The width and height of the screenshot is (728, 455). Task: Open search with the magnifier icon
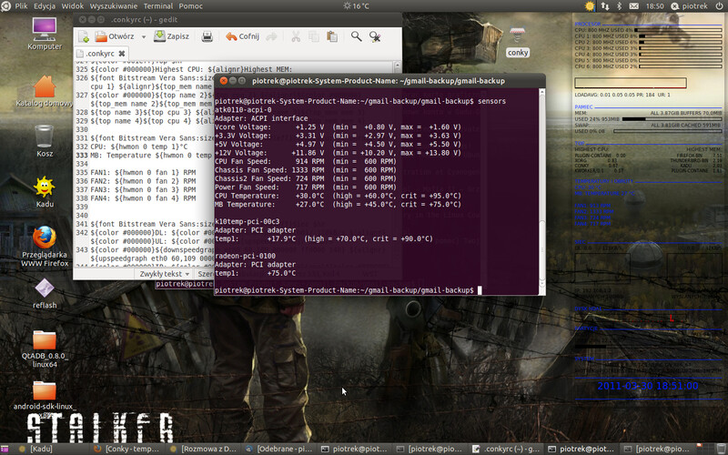(357, 37)
